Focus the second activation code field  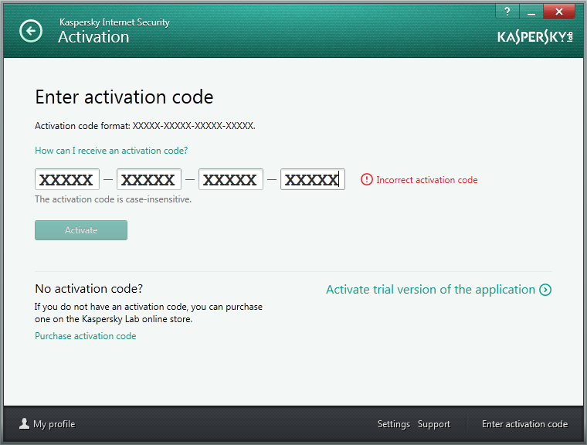(149, 179)
